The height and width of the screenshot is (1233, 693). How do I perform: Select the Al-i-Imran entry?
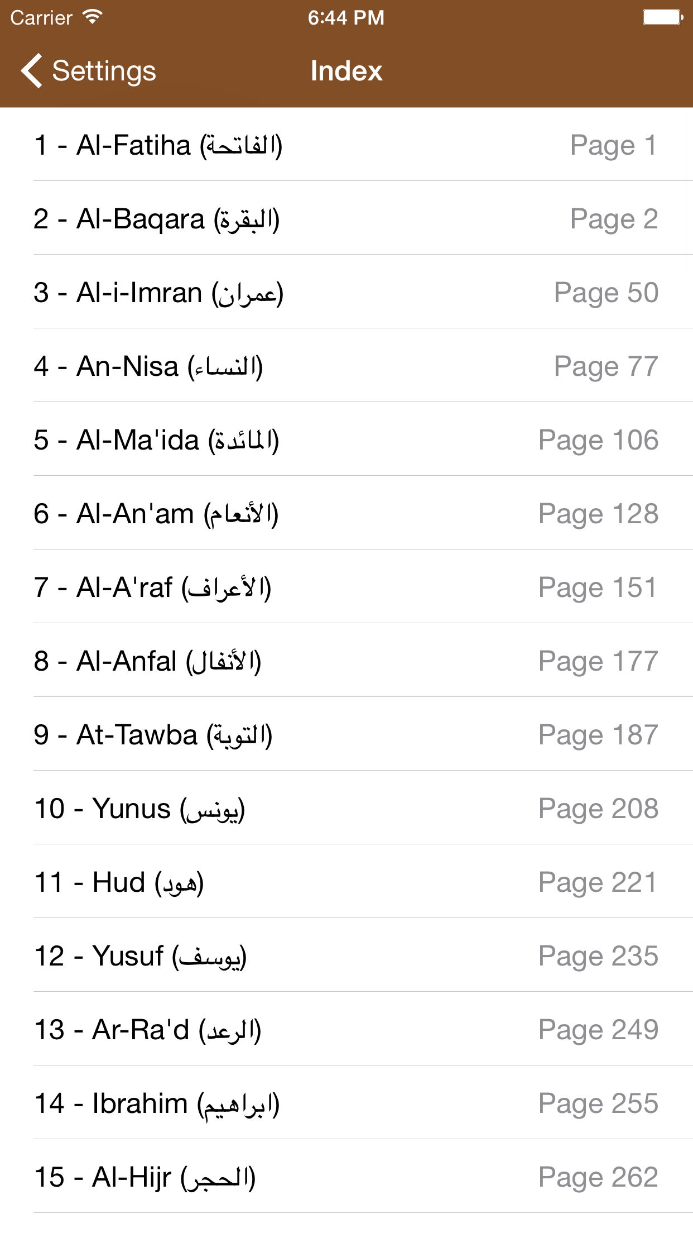[158, 293]
